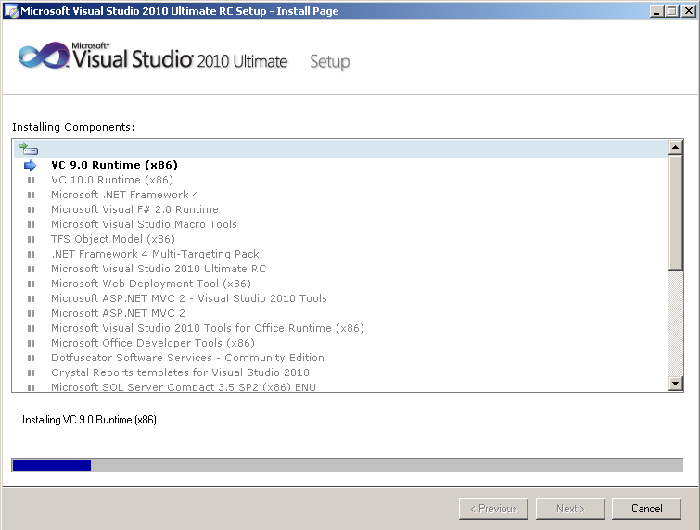Screen dimensions: 700x530
Task: Select Microsoft Visual Studio Macro Tools entry
Action: coord(144,224)
